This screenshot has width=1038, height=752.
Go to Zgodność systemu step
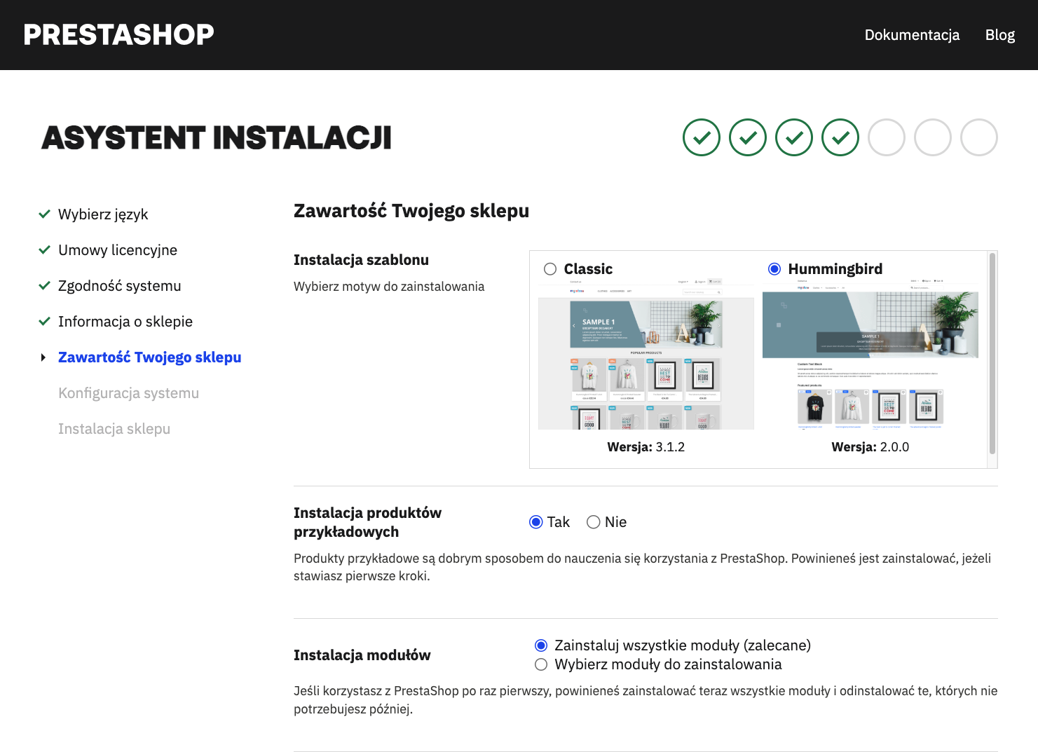point(120,286)
